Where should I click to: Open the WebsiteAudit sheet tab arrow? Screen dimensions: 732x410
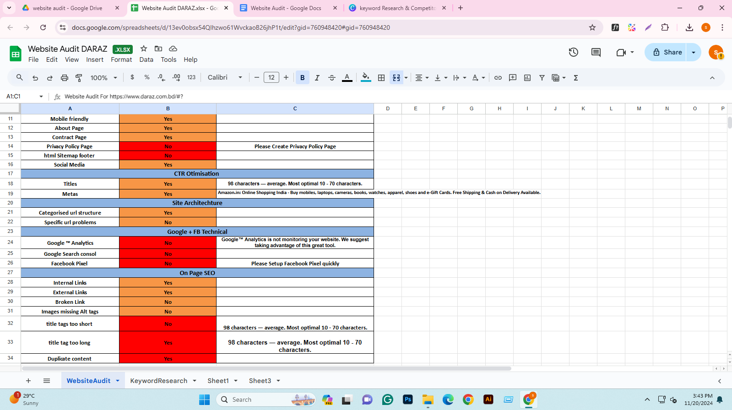(x=118, y=381)
